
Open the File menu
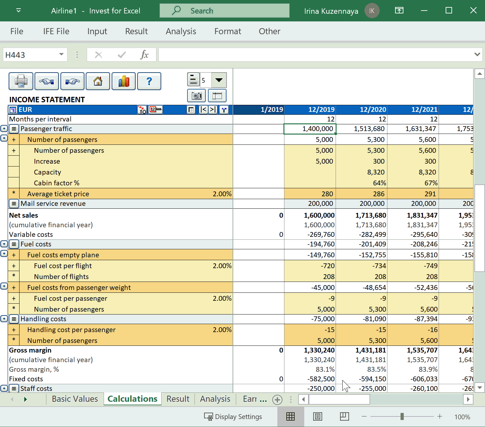(17, 31)
